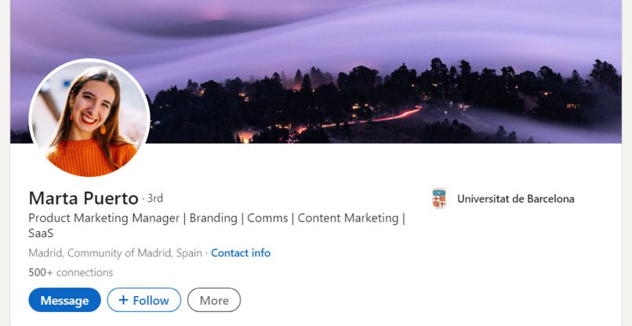Open the Universitat de Barcelona text link
Image resolution: width=632 pixels, height=326 pixels.
(515, 198)
